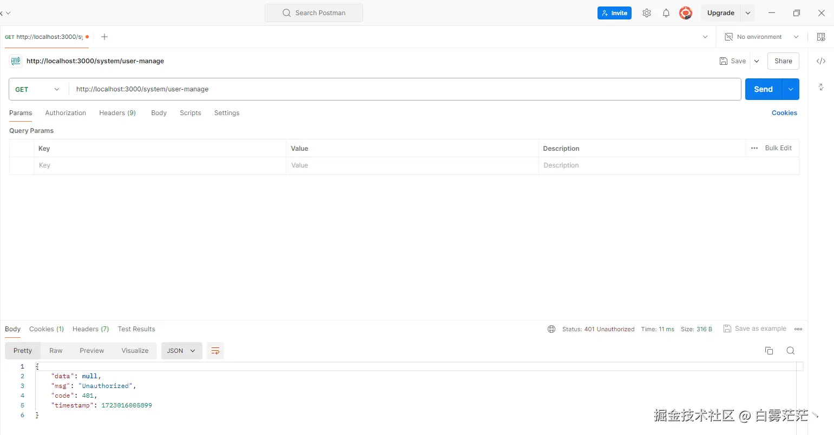Select the Pretty response view
The image size is (834, 435).
point(23,351)
